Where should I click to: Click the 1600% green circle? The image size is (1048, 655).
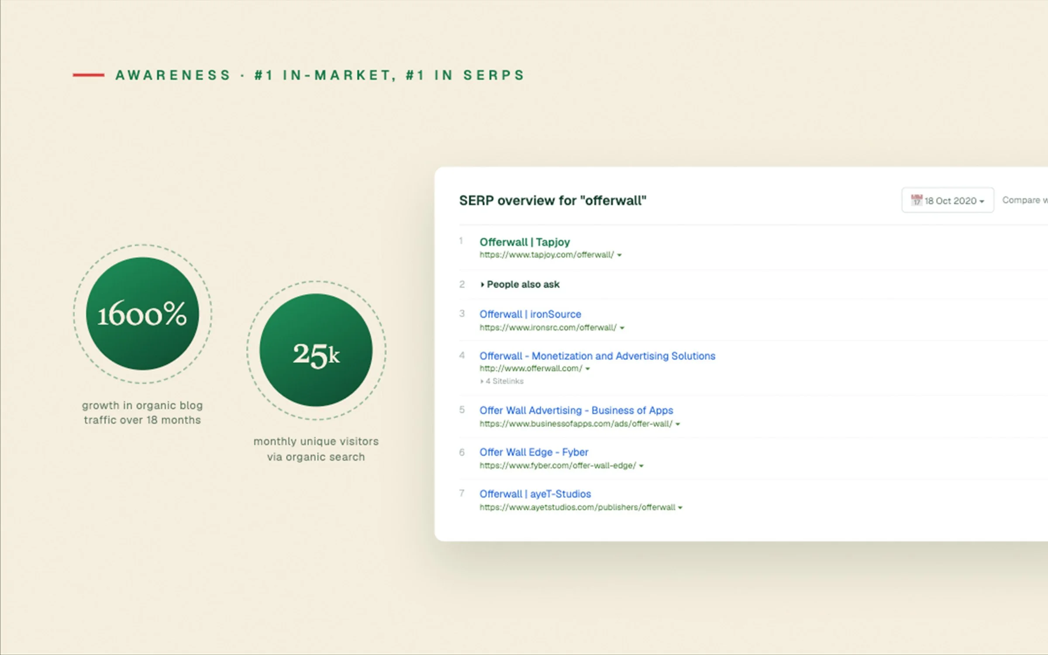click(142, 314)
